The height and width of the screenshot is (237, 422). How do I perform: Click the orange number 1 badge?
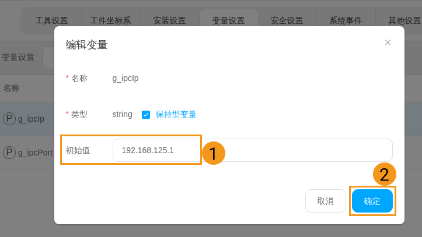click(213, 153)
